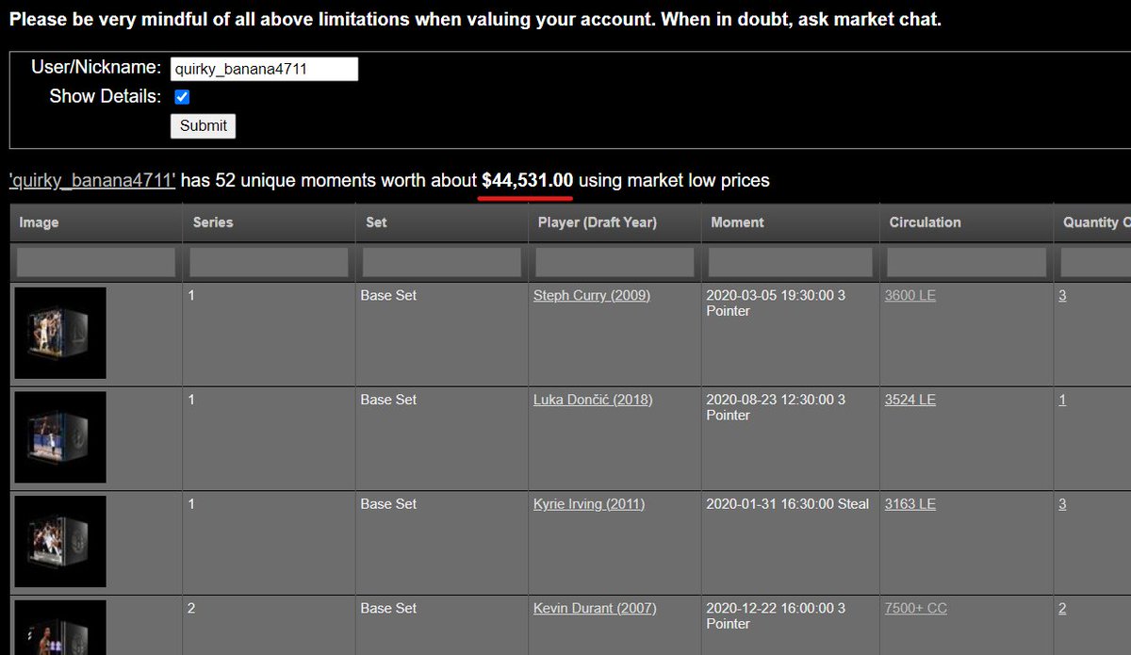
Task: Toggle the Show Details checkbox
Action: tap(183, 97)
